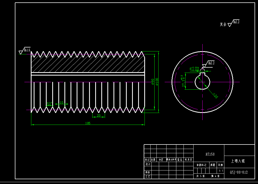Select the 1:1 scale value

pyautogui.click(x=221, y=171)
